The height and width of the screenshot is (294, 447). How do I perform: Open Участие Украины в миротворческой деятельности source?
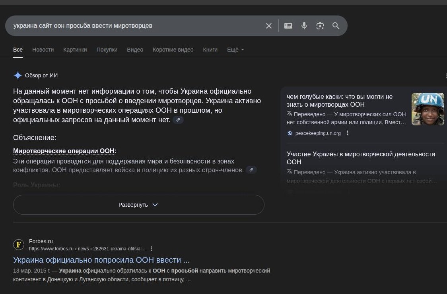click(x=361, y=158)
